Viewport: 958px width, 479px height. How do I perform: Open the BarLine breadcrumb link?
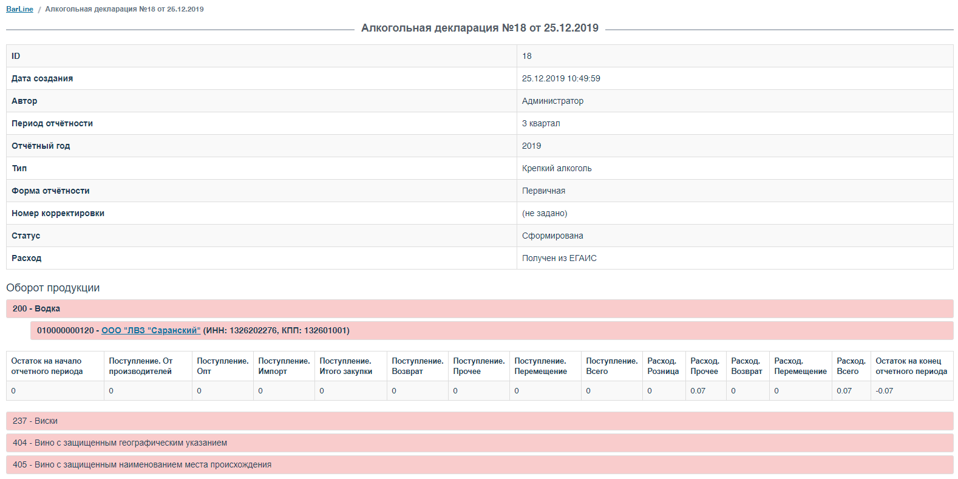point(19,9)
